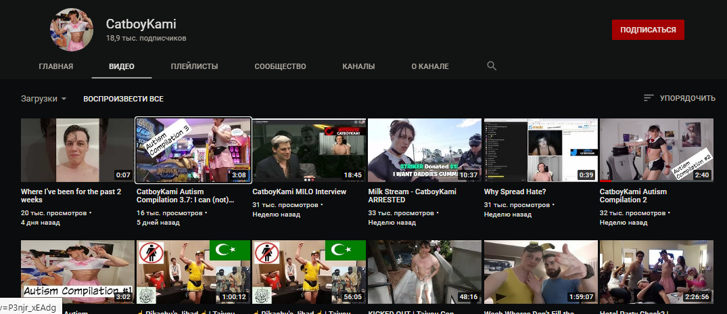Click title 'Milk Stream - CatboyKami ARRESTED'
Image resolution: width=727 pixels, height=314 pixels.
point(412,196)
